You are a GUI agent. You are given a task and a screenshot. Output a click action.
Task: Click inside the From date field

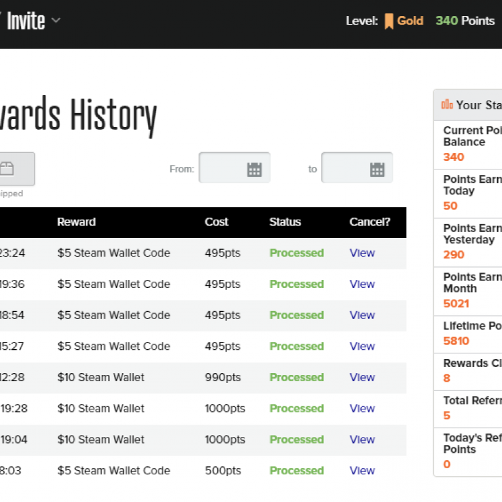tap(221, 168)
